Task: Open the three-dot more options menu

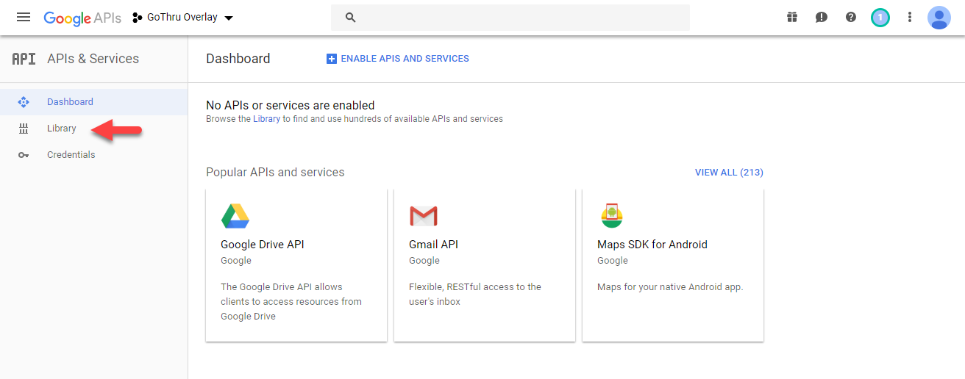Action: click(x=910, y=17)
